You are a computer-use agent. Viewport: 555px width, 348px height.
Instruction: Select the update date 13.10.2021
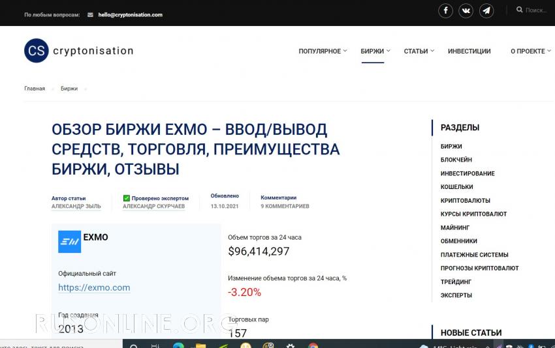[x=225, y=207]
